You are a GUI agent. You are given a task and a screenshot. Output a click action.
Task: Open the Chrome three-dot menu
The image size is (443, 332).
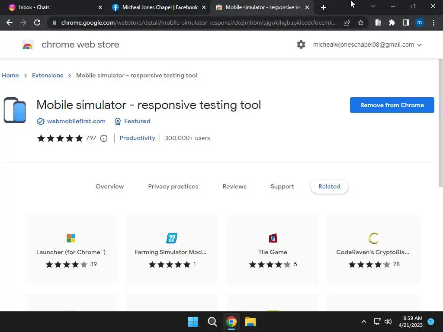pyautogui.click(x=433, y=22)
